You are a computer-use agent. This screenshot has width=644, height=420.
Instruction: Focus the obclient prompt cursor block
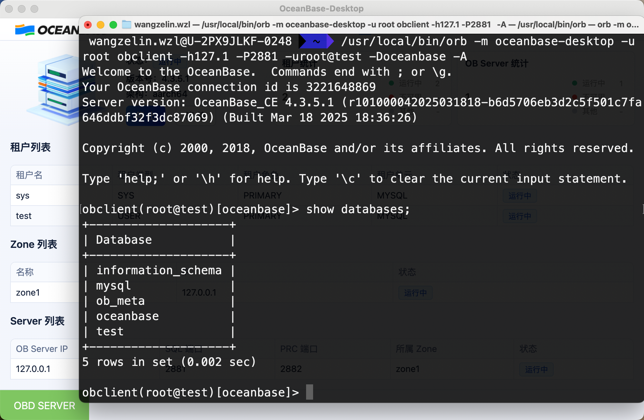pyautogui.click(x=310, y=392)
